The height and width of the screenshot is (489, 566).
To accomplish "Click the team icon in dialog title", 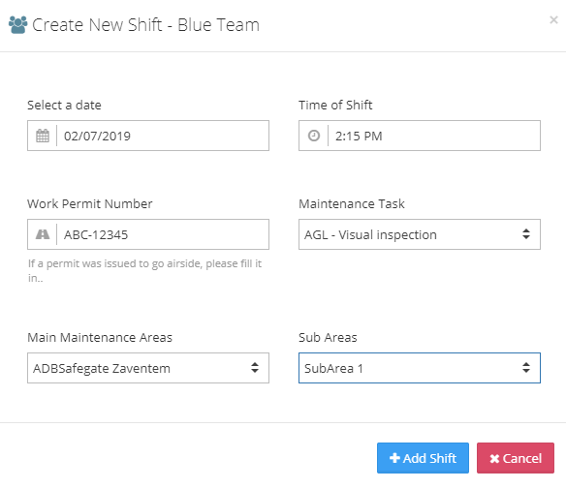I will coord(17,25).
